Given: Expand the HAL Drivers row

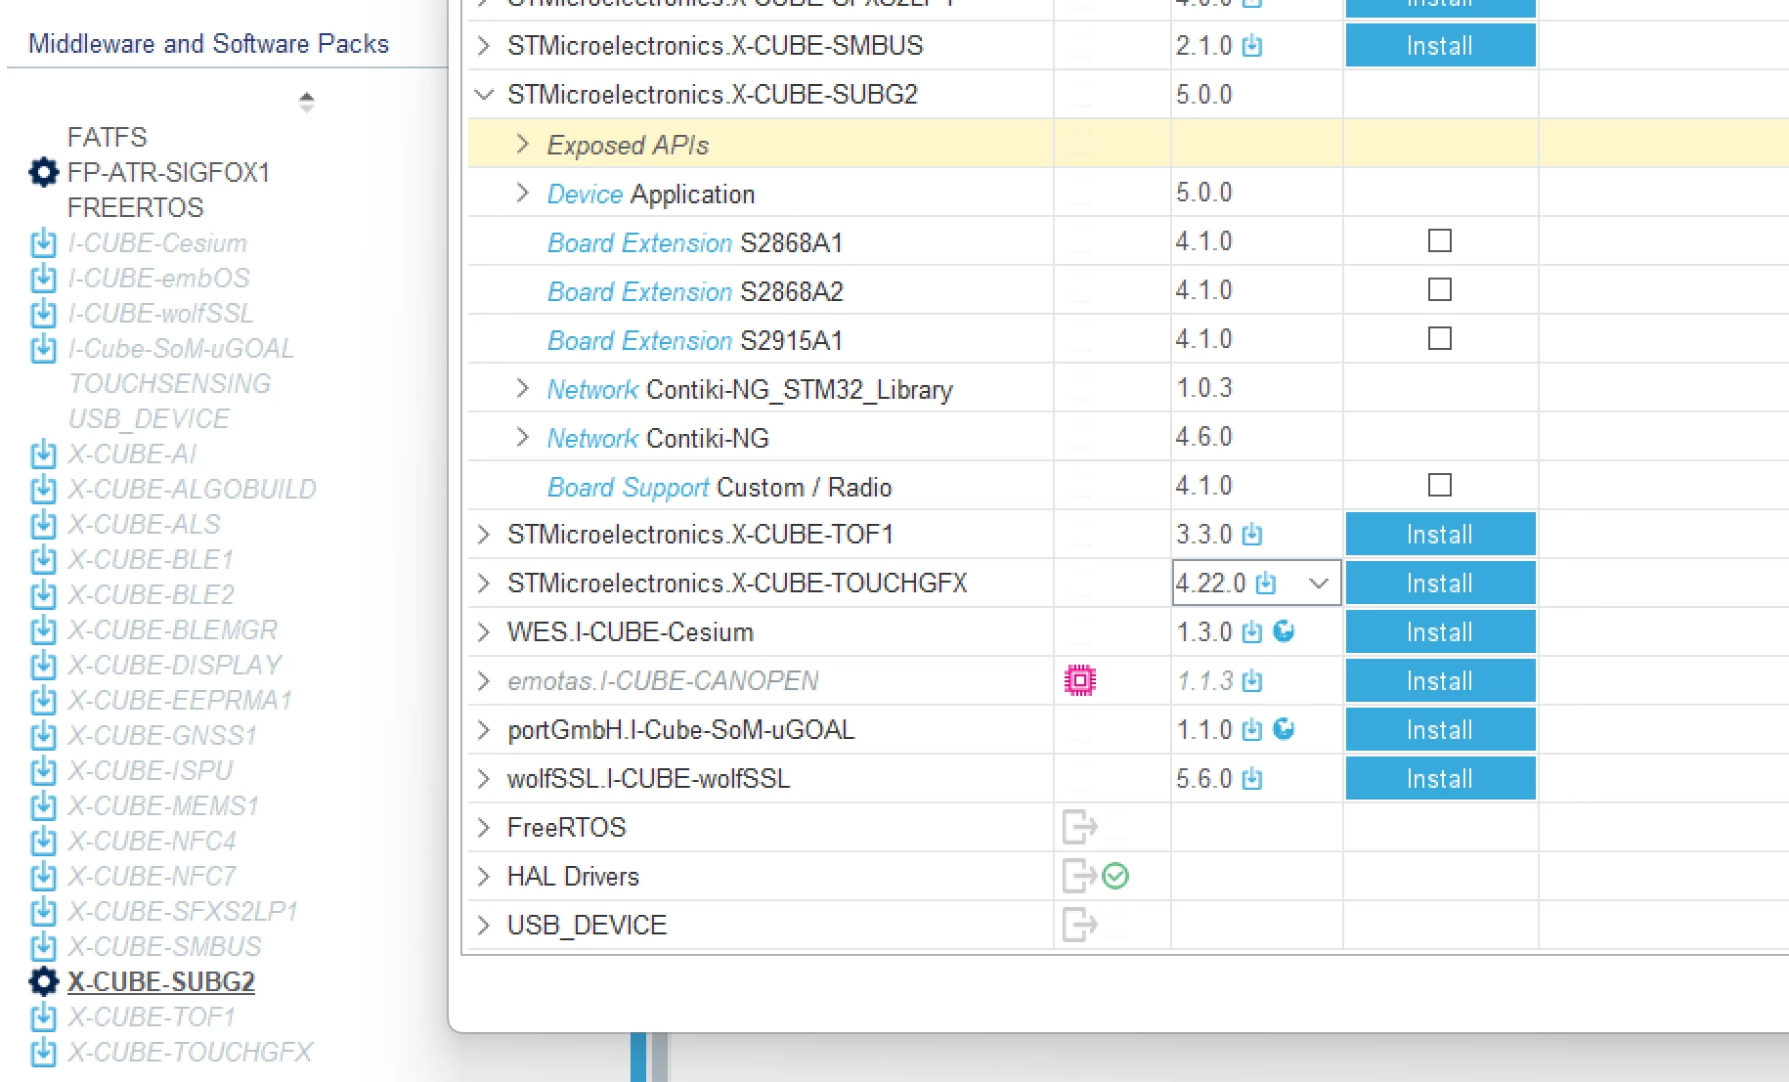Looking at the screenshot, I should [x=483, y=877].
